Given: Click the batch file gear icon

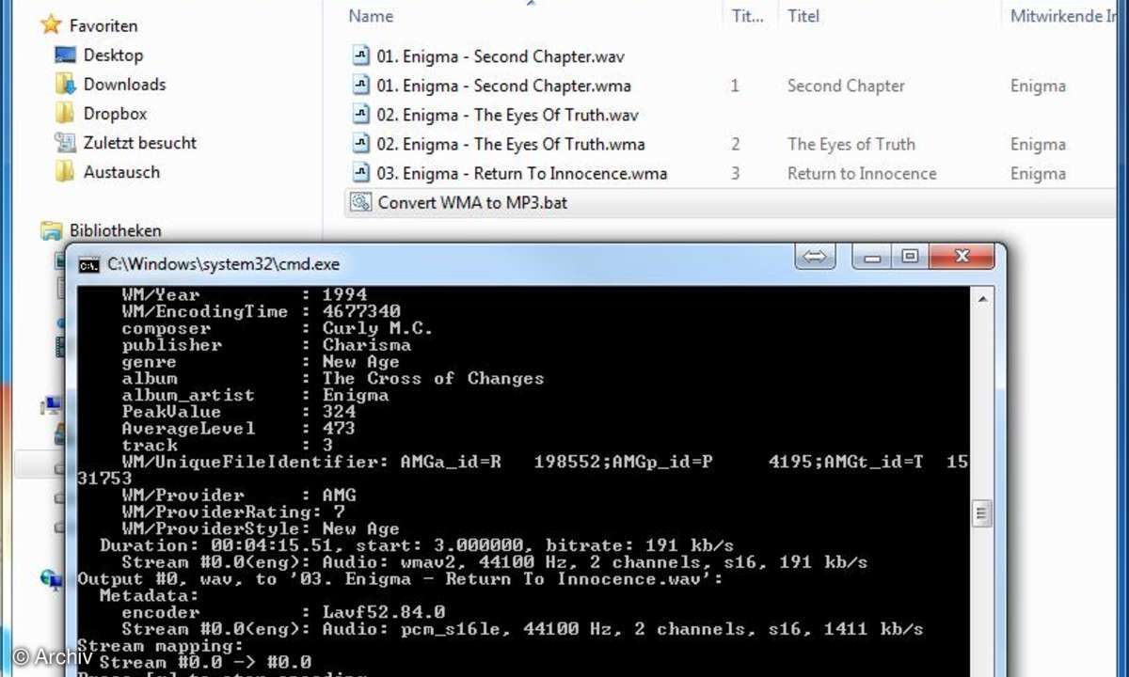Looking at the screenshot, I should [x=361, y=201].
